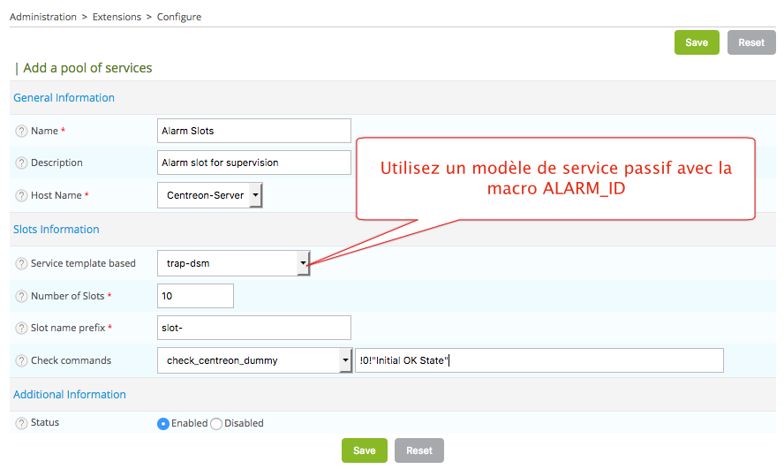The height and width of the screenshot is (469, 784).
Task: Click the top Save button
Action: 697,42
